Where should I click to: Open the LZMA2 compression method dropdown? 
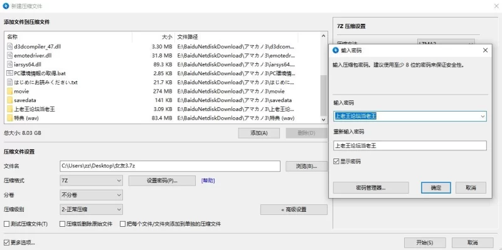click(x=446, y=43)
